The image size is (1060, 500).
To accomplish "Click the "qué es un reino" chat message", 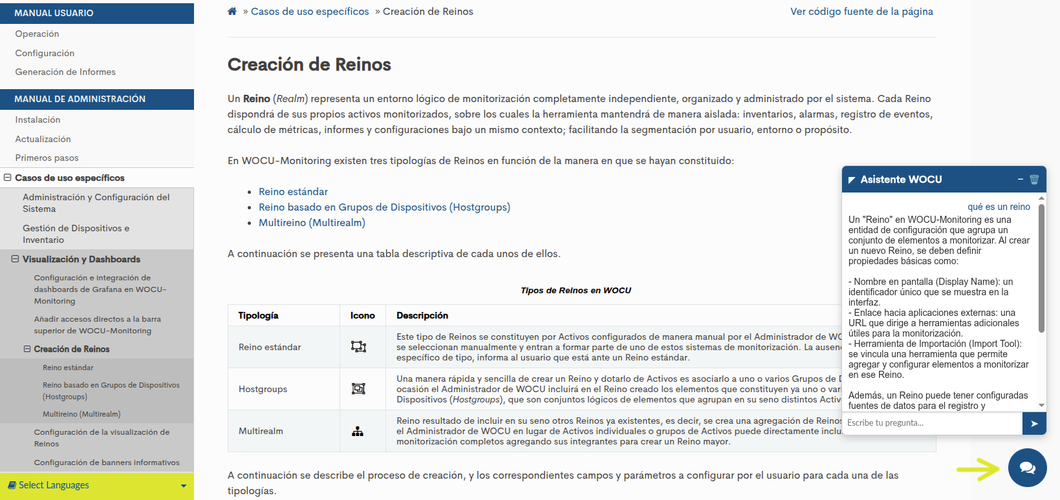I will coord(999,207).
